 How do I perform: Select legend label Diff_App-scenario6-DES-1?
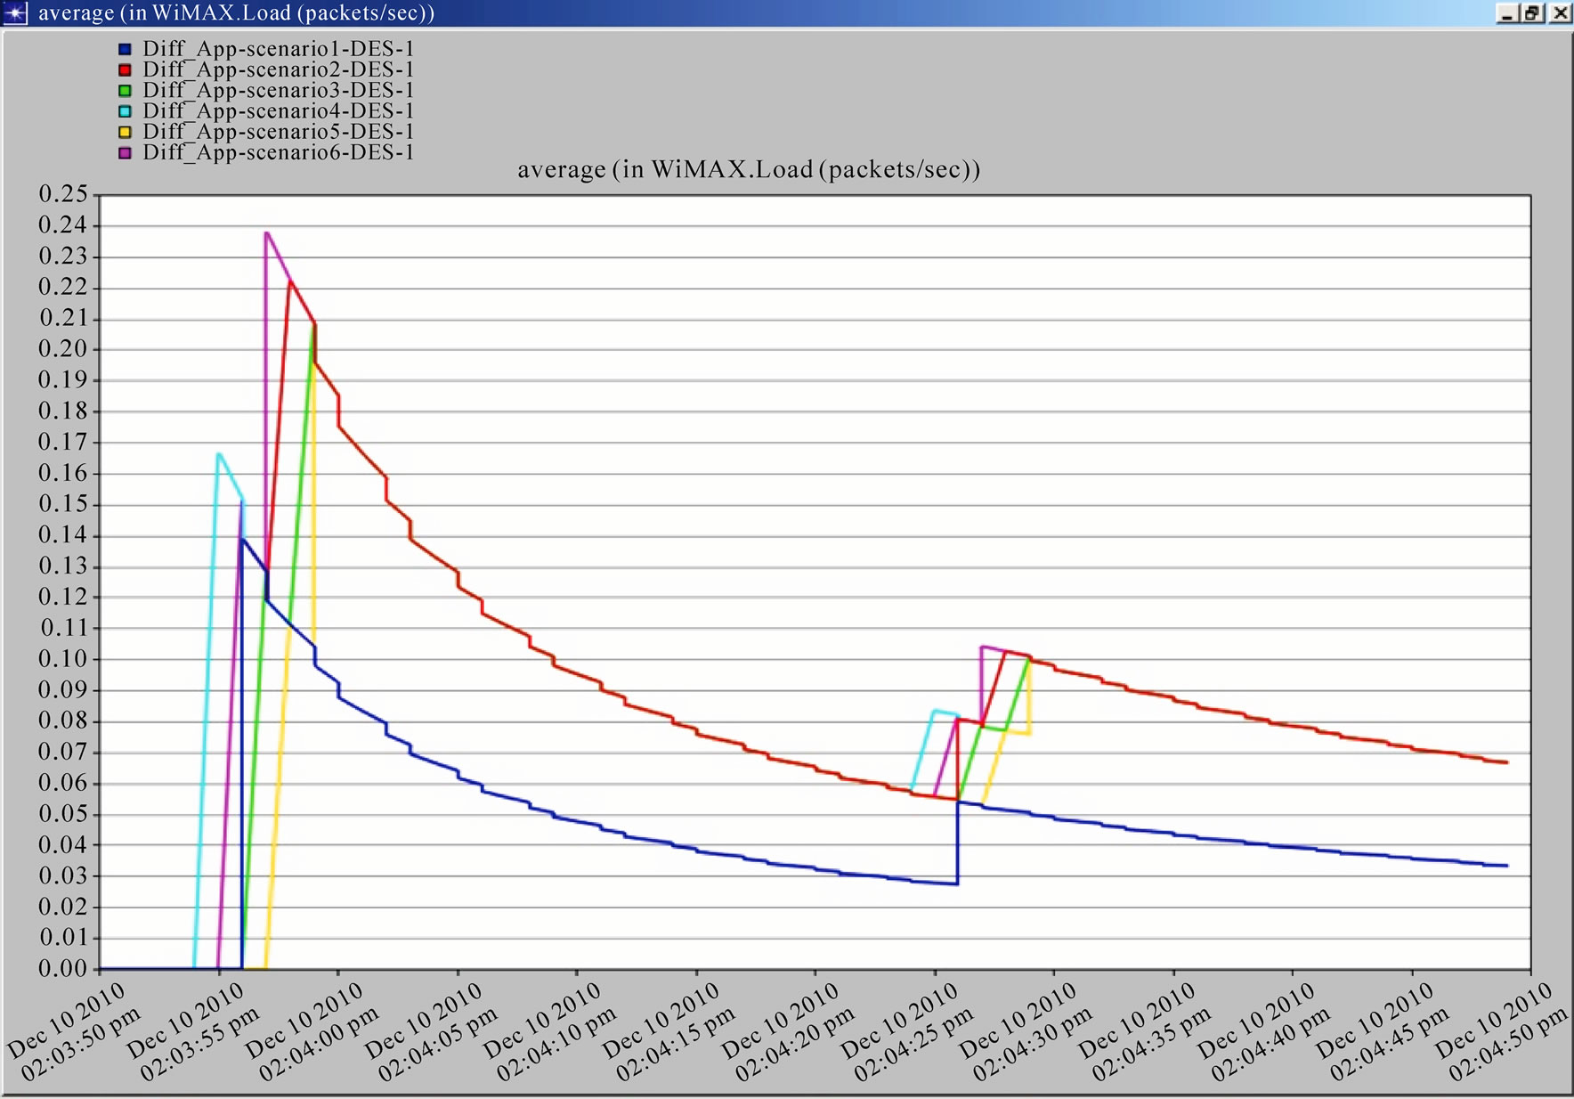tap(279, 152)
